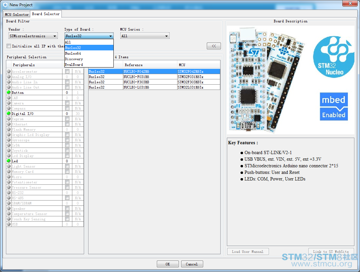Click the Joystick gray indicator

tap(9, 150)
